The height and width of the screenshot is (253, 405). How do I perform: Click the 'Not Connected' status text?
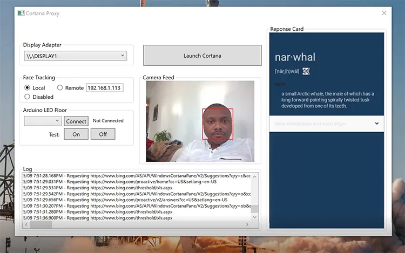coord(108,121)
